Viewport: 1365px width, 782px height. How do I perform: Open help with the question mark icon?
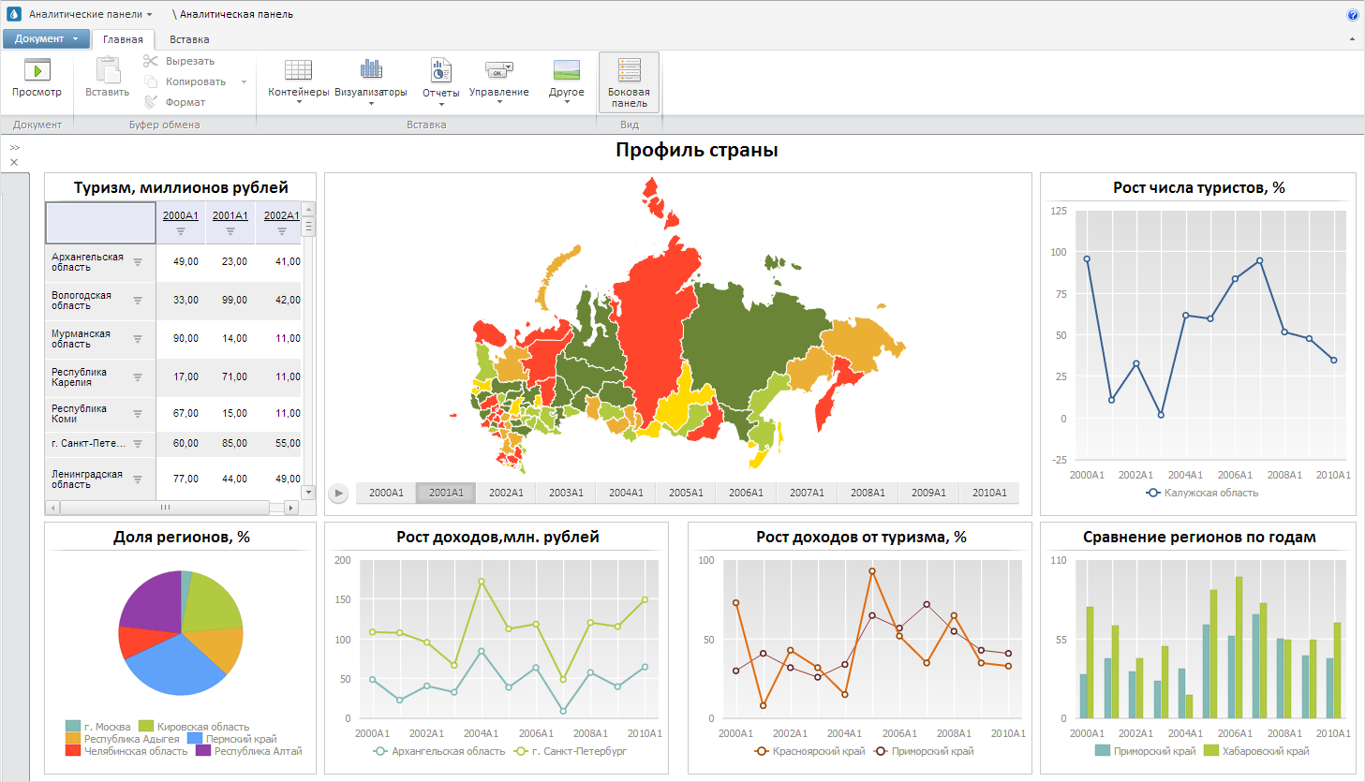click(x=1353, y=14)
